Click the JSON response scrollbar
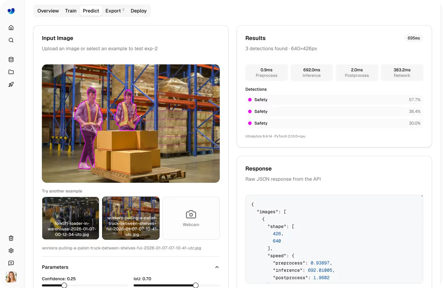The height and width of the screenshot is (288, 443). pos(422,196)
